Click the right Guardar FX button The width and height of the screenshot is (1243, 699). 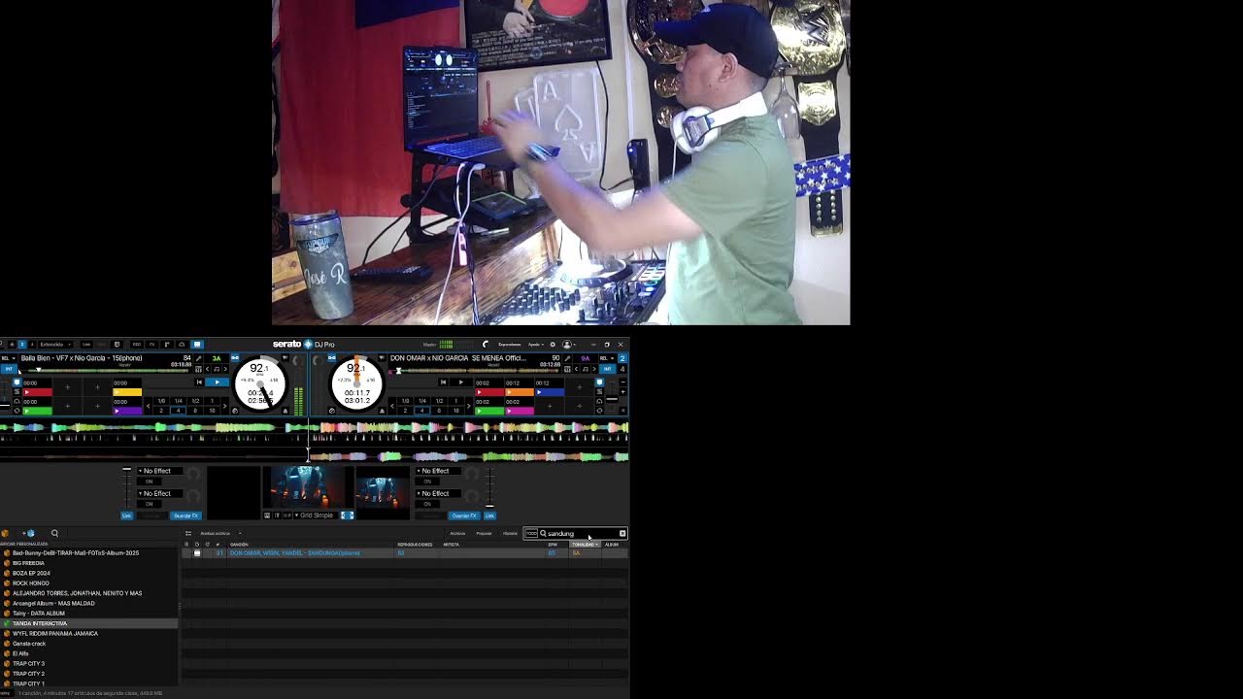coord(464,516)
